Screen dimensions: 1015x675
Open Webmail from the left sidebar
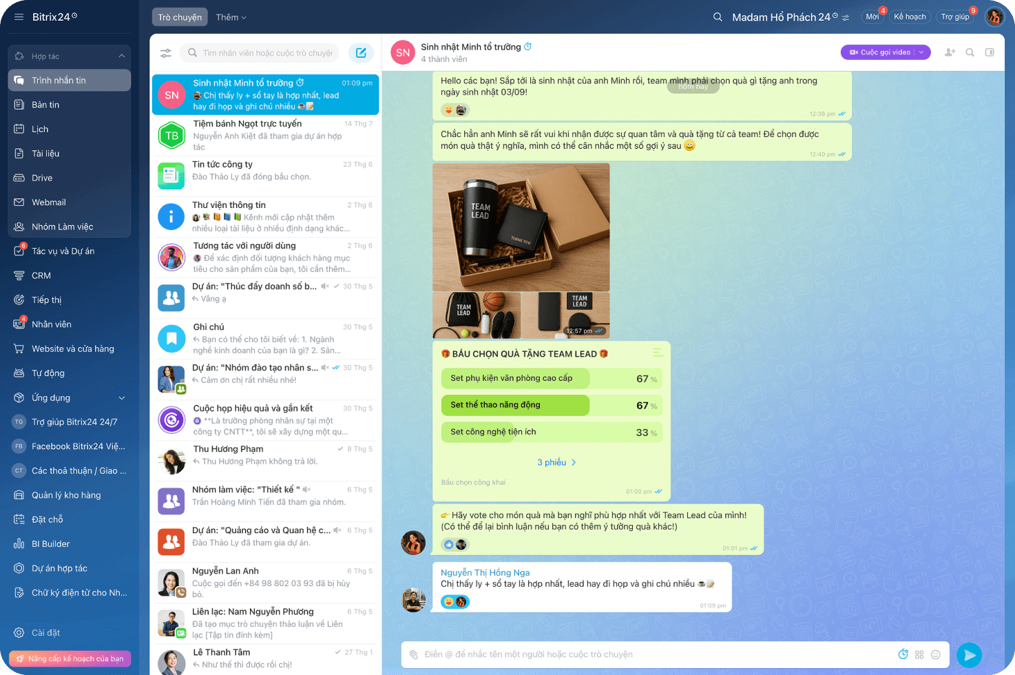(x=48, y=202)
